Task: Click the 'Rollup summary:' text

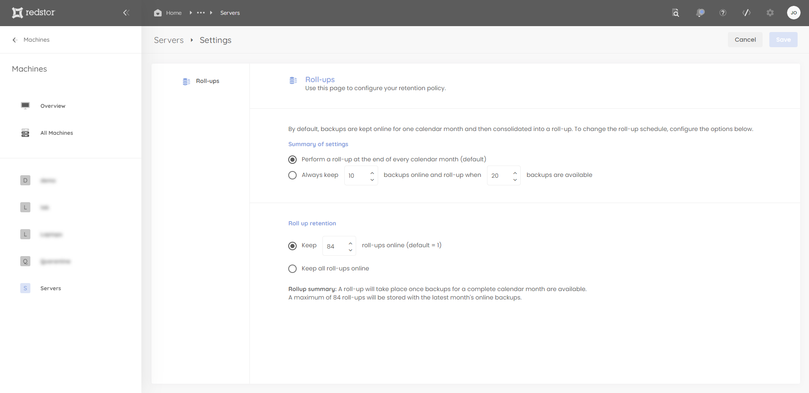Action: pyautogui.click(x=312, y=289)
